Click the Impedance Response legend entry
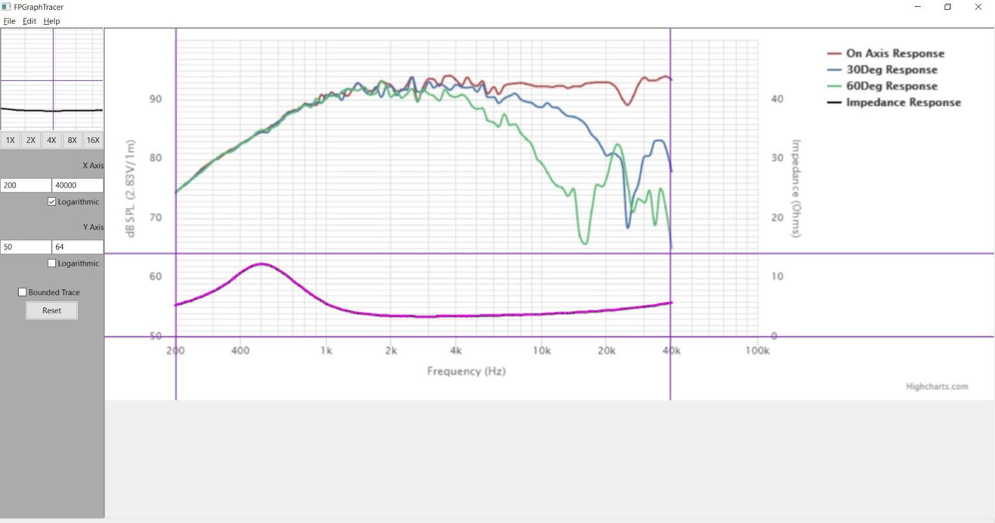 [903, 102]
